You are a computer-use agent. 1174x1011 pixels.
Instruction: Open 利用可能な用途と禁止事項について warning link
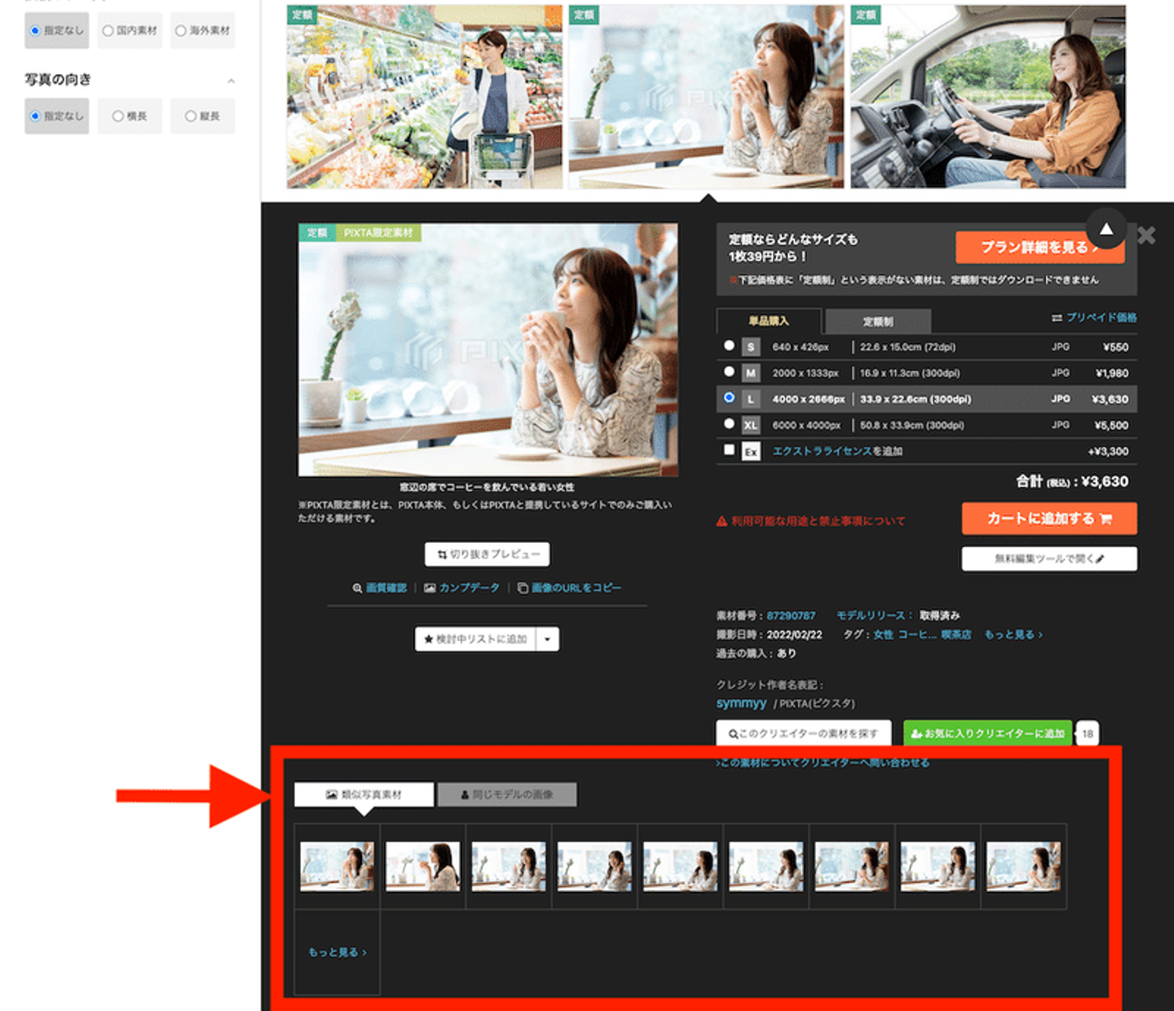coord(810,521)
